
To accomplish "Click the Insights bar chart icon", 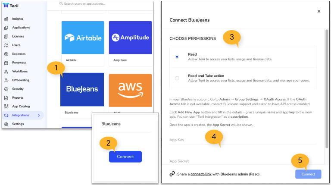I will (6, 19).
